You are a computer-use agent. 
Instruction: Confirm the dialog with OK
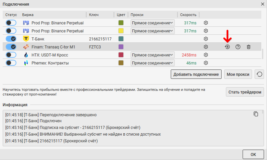(253, 155)
